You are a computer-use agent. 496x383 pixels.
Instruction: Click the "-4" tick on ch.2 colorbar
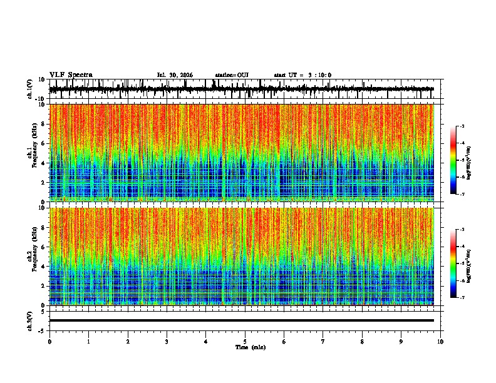coord(462,247)
